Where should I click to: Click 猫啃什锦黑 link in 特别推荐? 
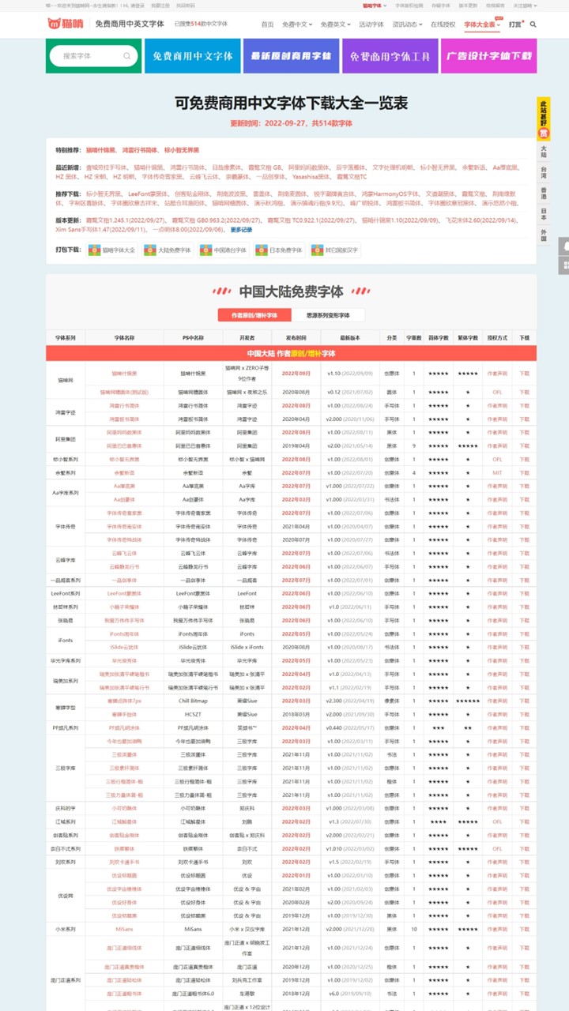point(100,149)
